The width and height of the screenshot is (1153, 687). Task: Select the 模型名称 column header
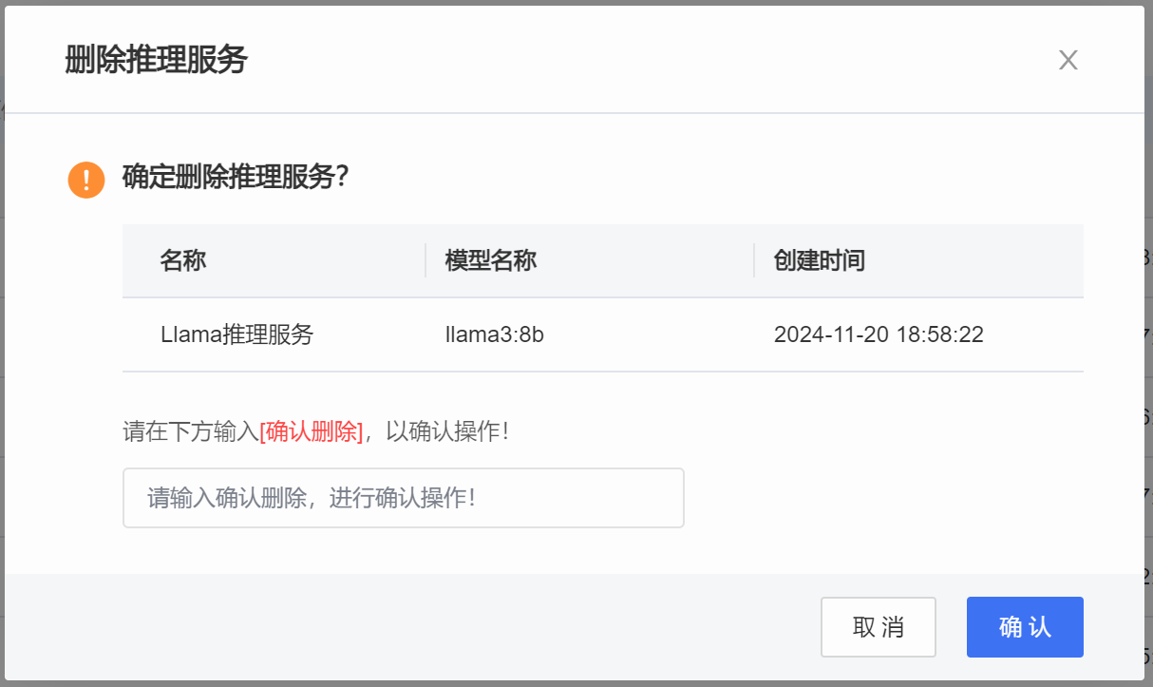[x=491, y=261]
